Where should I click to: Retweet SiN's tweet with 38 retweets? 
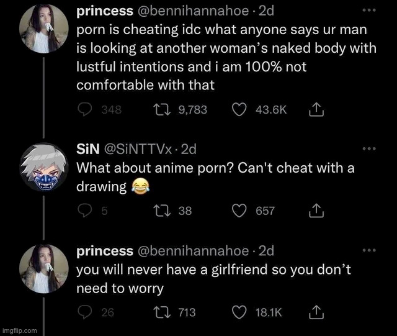coord(159,211)
